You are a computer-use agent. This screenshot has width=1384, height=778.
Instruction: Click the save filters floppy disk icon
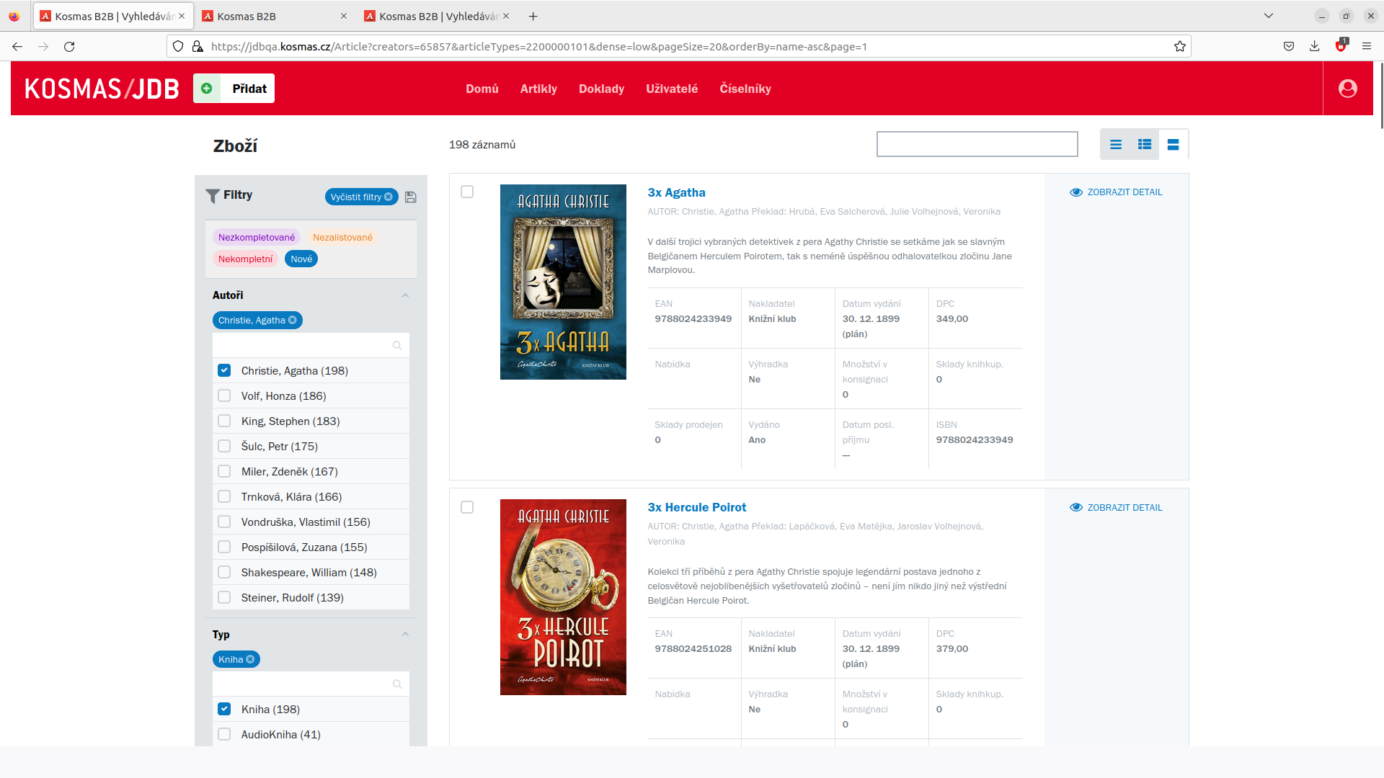click(411, 197)
